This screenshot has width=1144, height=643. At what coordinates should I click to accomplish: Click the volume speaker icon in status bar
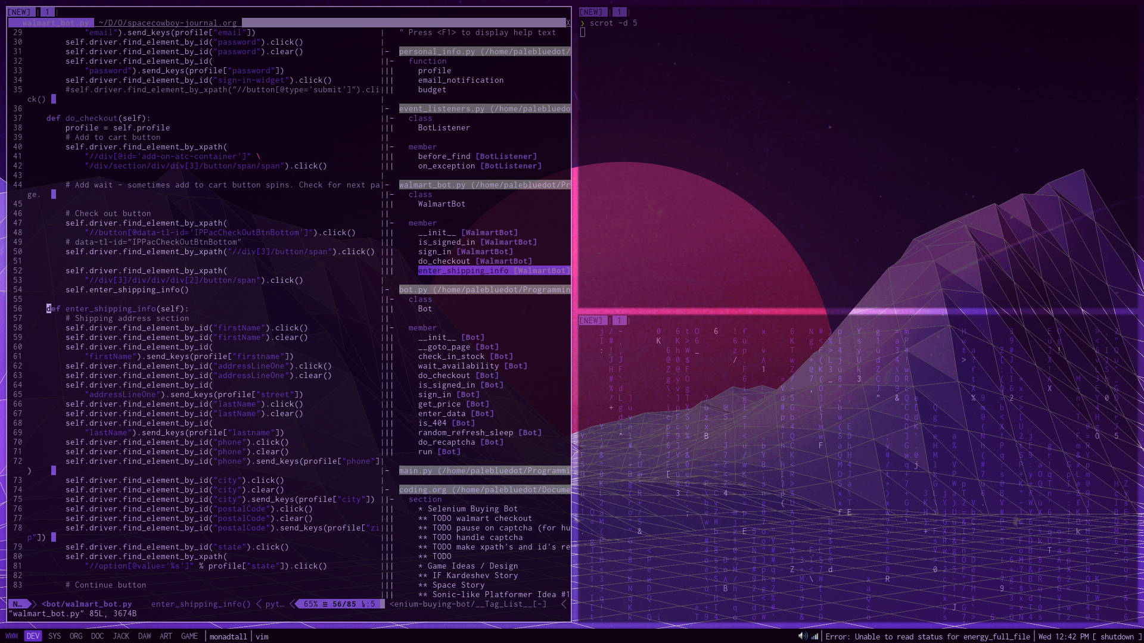(803, 636)
